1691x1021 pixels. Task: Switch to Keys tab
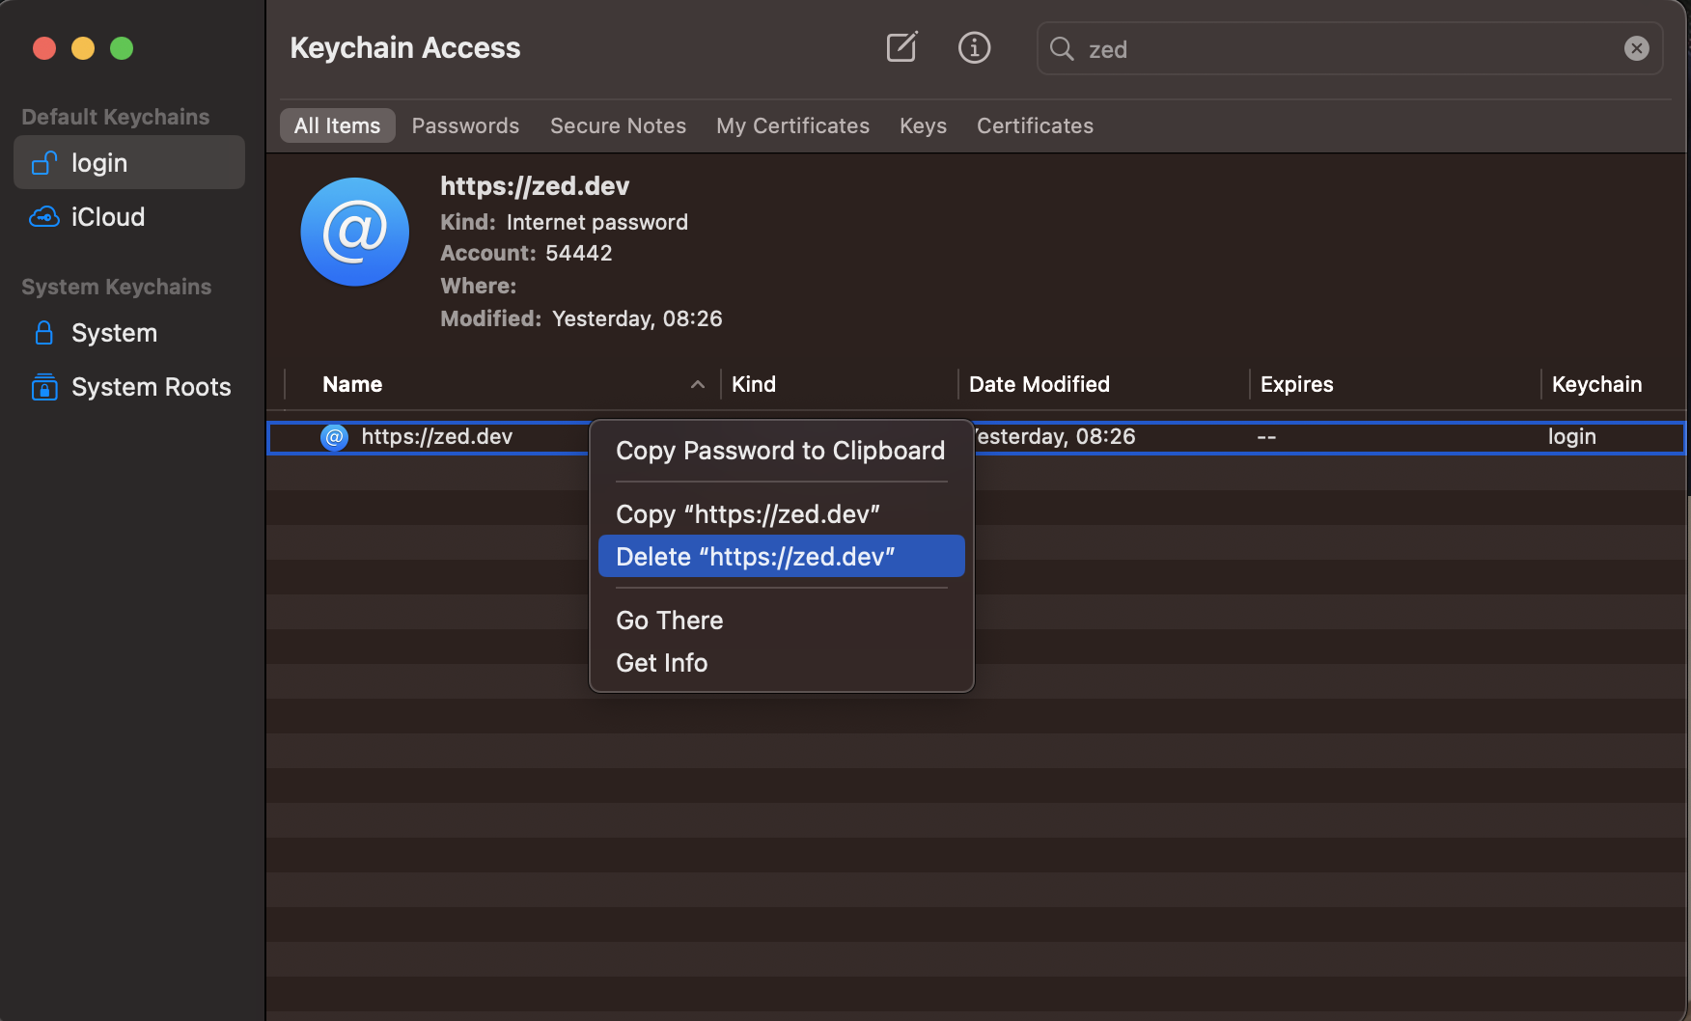click(923, 125)
